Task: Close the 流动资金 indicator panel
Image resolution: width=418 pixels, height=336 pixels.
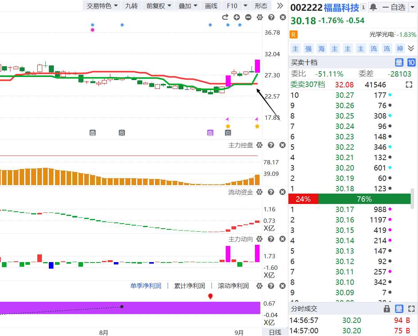Action: 283,192
